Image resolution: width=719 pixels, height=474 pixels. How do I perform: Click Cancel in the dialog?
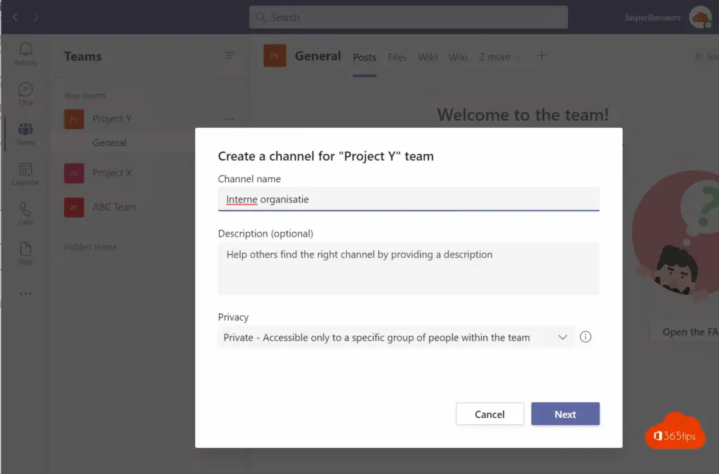click(489, 414)
